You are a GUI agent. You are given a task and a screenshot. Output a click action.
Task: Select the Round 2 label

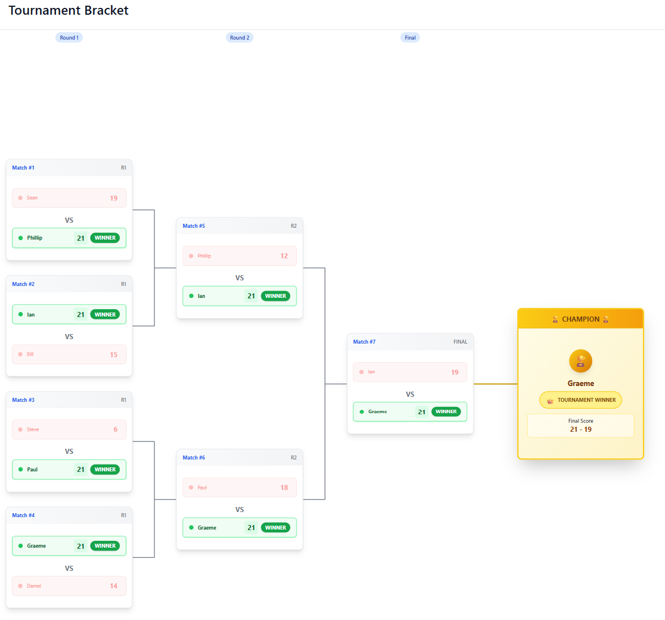[x=239, y=38]
